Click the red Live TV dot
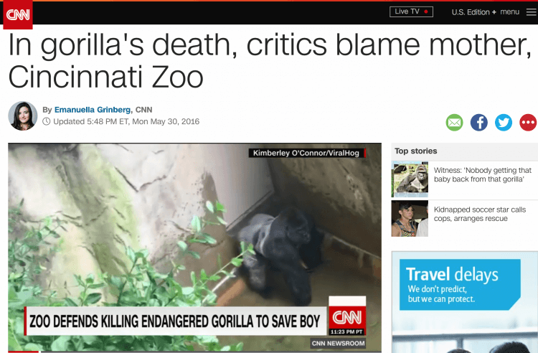 click(426, 11)
